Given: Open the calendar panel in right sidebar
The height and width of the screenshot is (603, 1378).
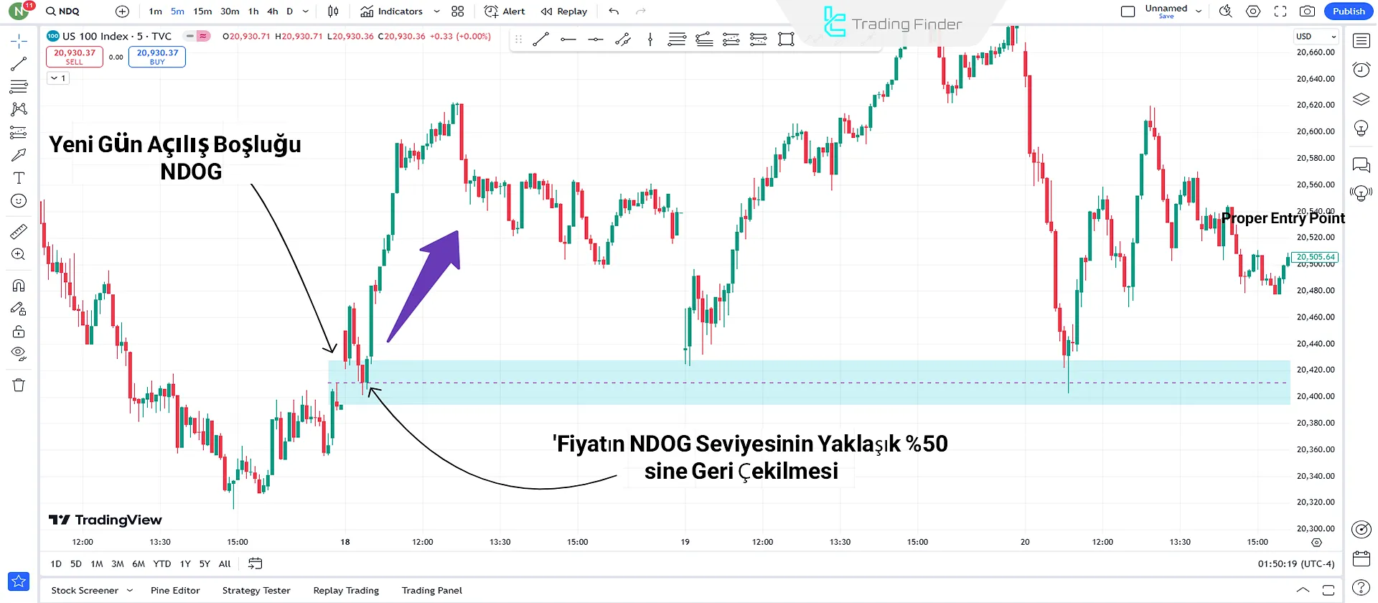Looking at the screenshot, I should tap(1361, 558).
